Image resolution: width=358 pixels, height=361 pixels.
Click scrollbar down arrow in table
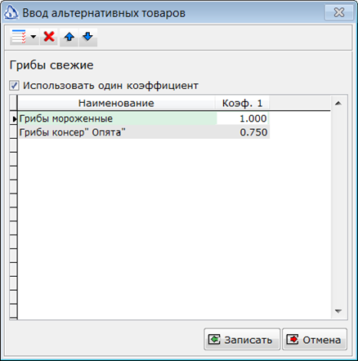[x=338, y=311]
